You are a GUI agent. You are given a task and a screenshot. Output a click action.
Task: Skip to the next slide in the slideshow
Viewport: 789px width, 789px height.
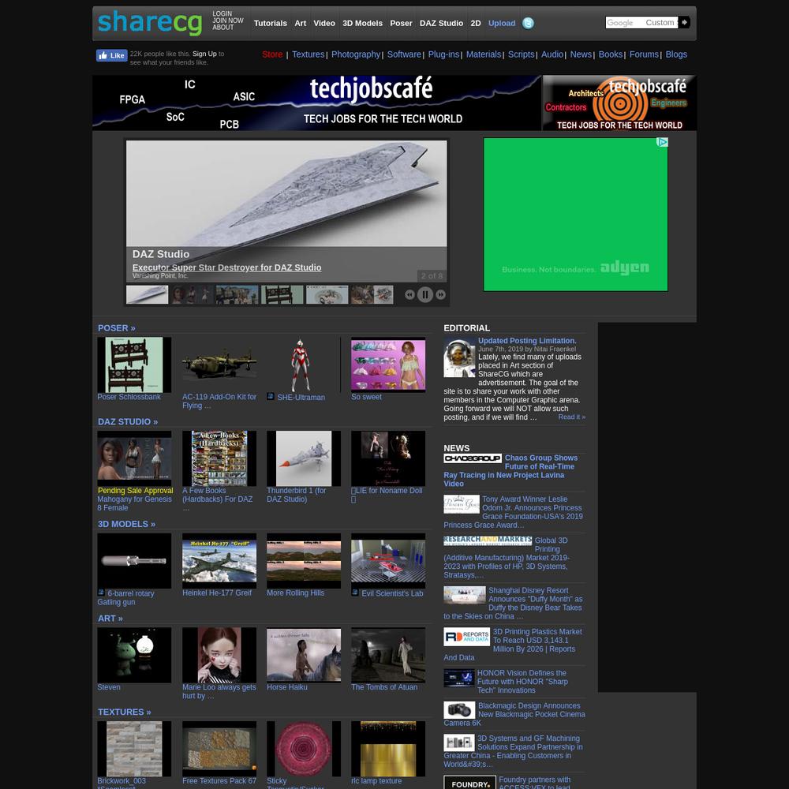point(441,295)
